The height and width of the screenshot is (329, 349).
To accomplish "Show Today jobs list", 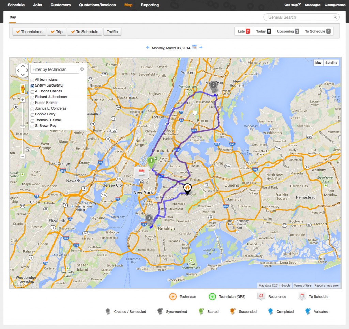I will [263, 31].
